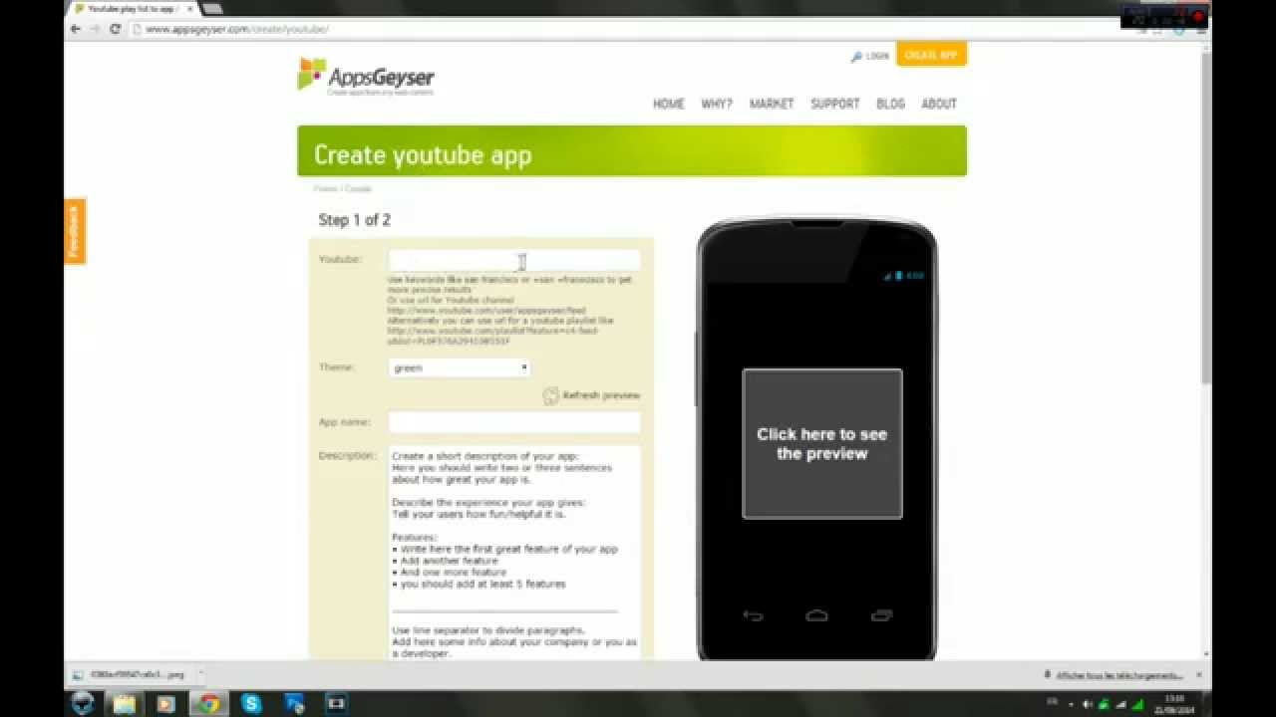Viewport: 1276px width, 717px height.
Task: Click the 'Theme:' label
Action: click(x=337, y=367)
